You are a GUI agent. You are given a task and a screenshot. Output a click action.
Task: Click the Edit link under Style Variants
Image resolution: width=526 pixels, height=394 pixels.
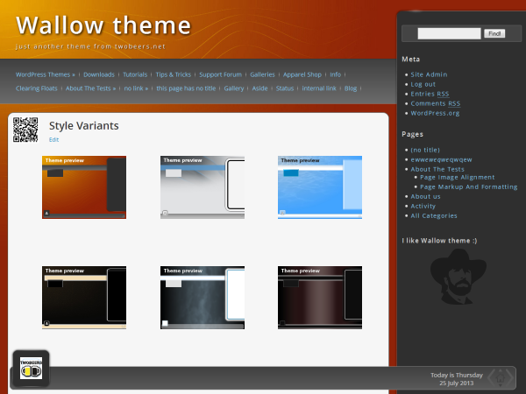point(54,140)
